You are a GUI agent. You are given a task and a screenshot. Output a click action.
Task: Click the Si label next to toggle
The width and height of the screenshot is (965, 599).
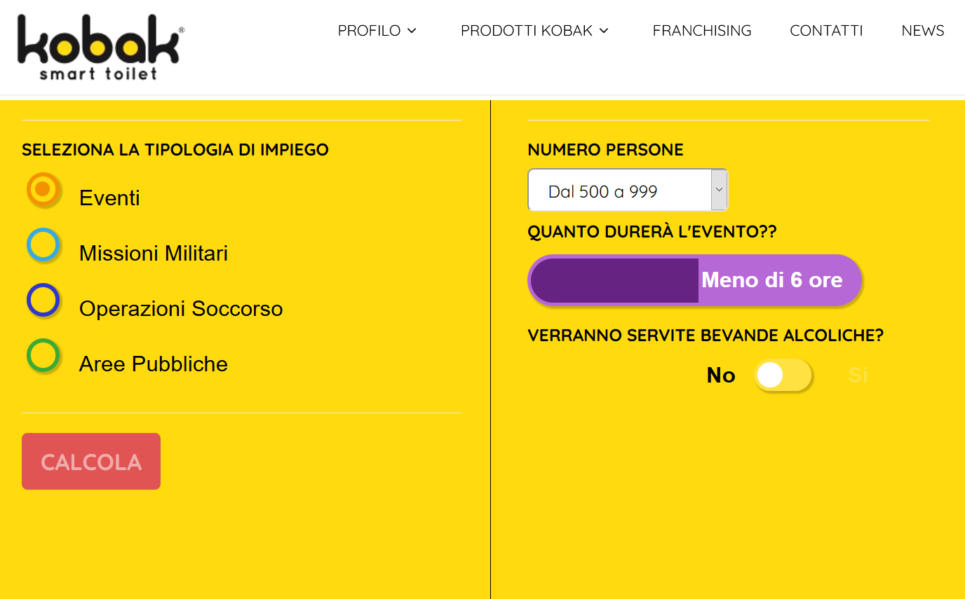[858, 376]
